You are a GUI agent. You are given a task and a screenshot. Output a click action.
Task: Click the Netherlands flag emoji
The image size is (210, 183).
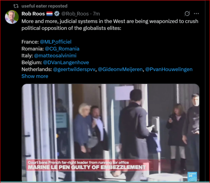[50, 14]
